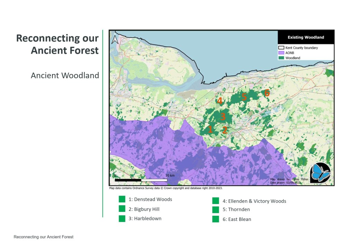
Task: Click the green Woodland legend swatch
Action: 282,58
